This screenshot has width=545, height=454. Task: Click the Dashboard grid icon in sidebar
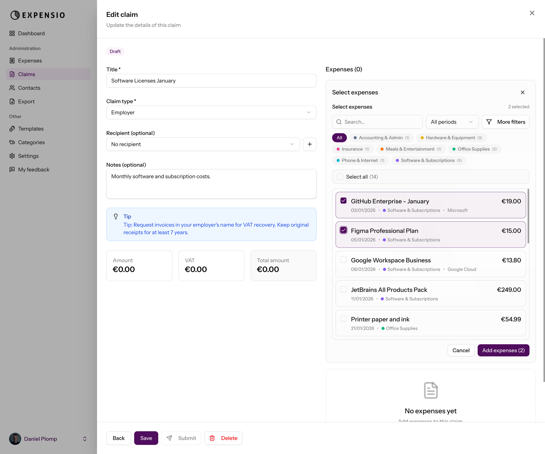point(12,33)
